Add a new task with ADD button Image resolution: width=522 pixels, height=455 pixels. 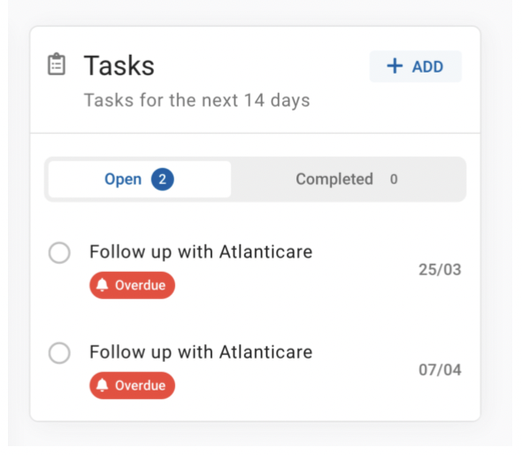(x=416, y=66)
